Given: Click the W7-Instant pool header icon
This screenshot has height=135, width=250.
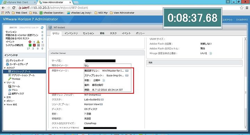Looking at the screenshot, I should tap(50, 27).
